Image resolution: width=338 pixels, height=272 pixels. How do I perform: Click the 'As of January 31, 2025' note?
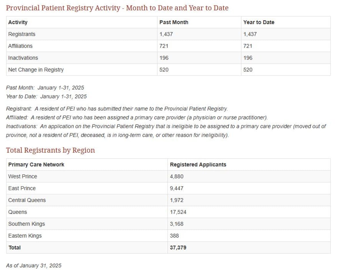tap(34, 266)
